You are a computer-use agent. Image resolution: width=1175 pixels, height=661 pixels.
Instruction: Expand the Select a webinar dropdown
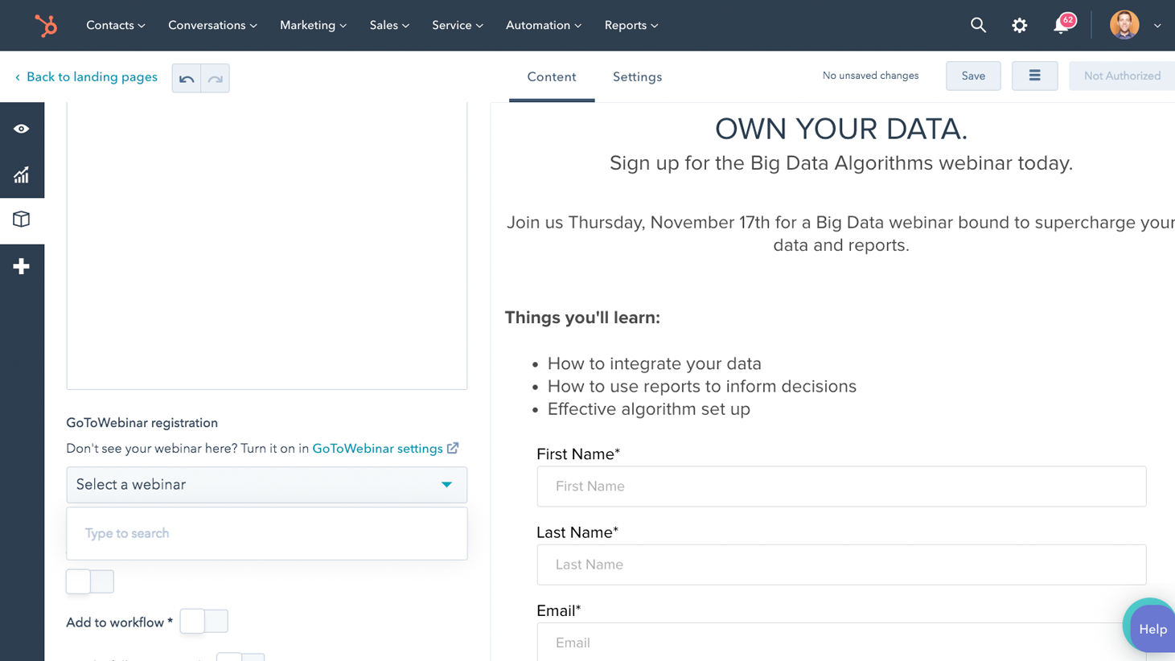(x=266, y=485)
